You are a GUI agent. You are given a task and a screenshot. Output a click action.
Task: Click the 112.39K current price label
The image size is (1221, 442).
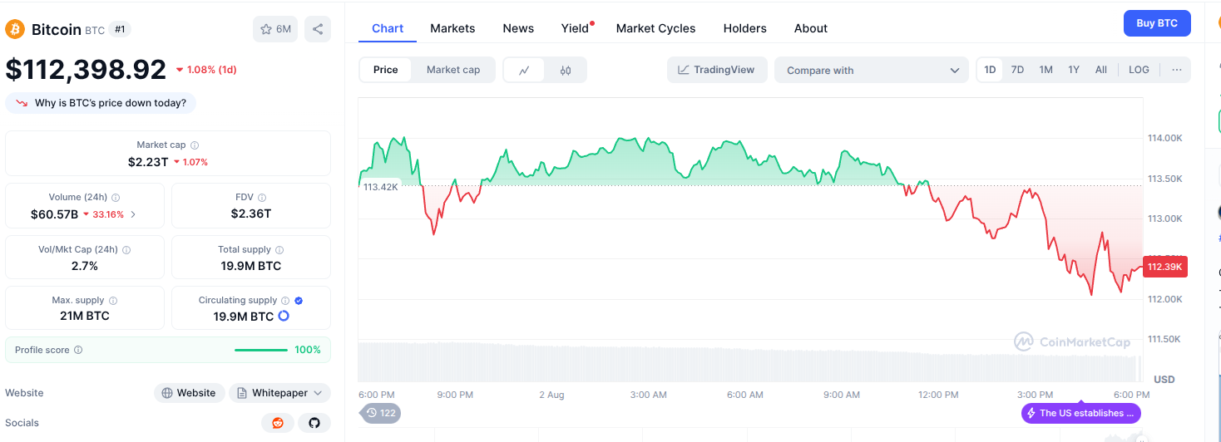(x=1165, y=267)
